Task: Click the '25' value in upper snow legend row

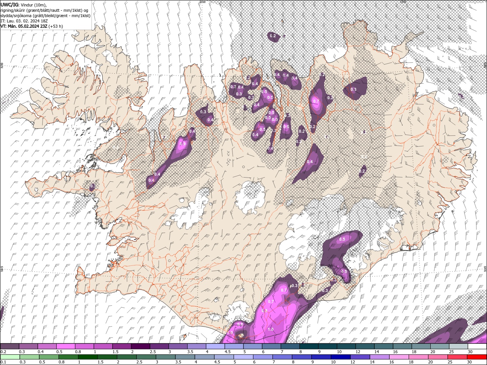Action: [x=452, y=352]
